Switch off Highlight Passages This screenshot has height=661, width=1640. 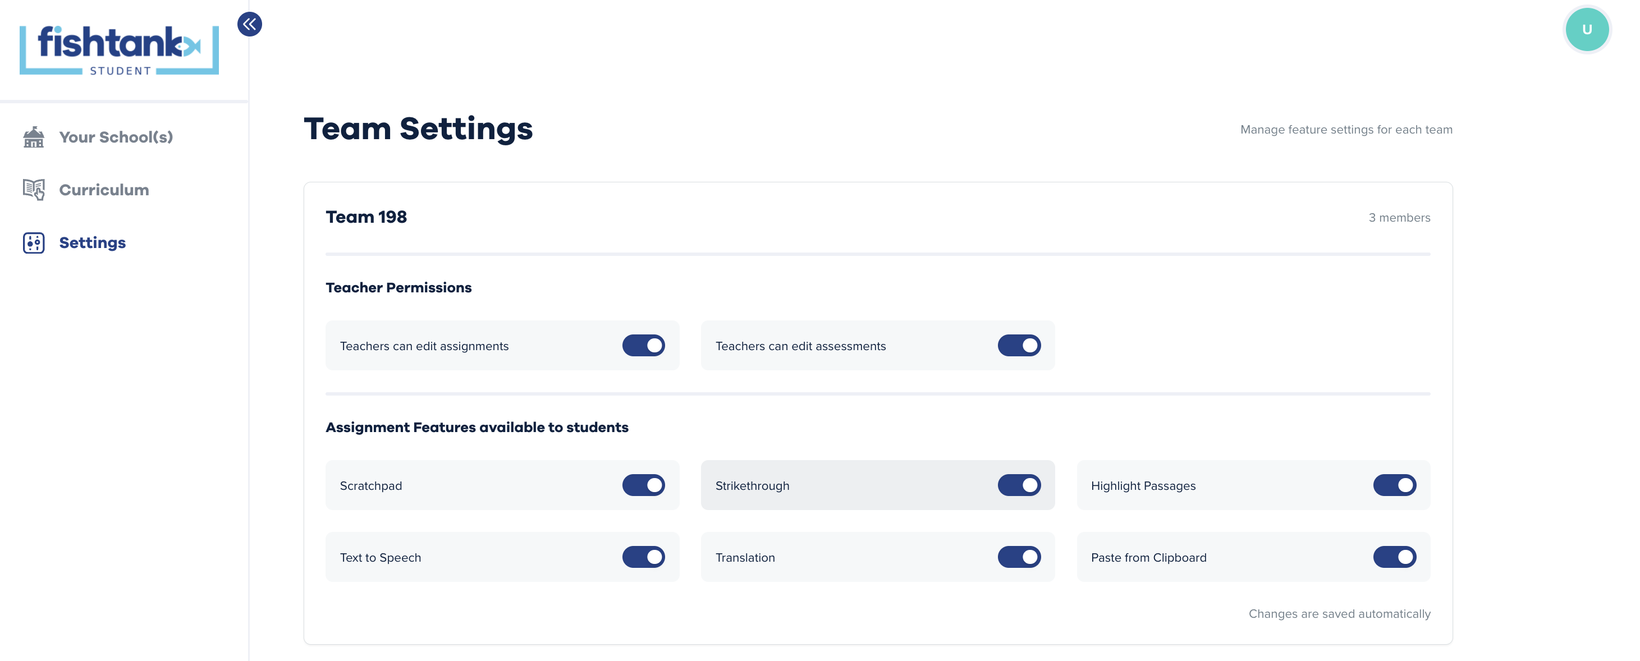pos(1394,485)
